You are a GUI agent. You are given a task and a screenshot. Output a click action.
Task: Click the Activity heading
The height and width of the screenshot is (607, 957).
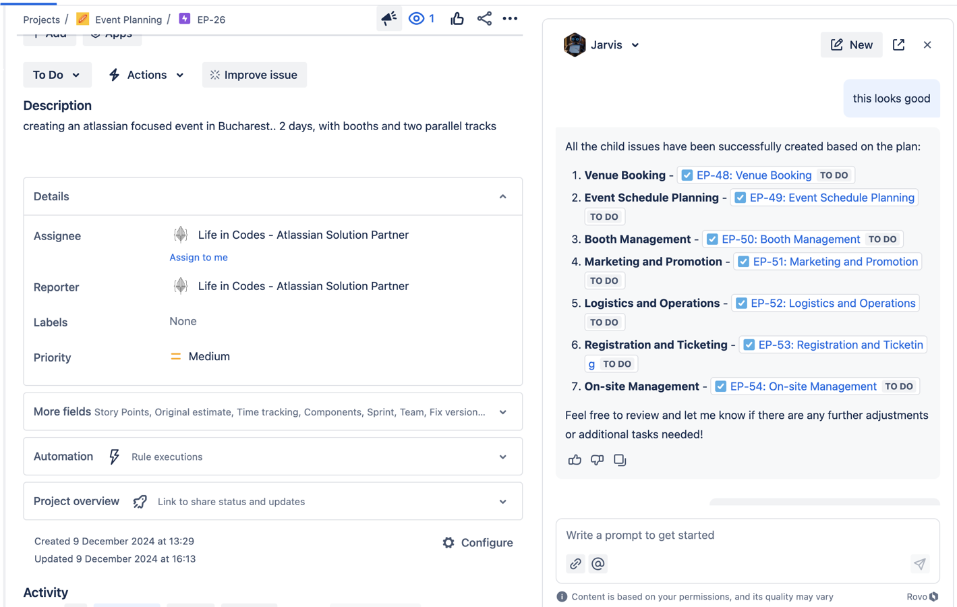(46, 593)
